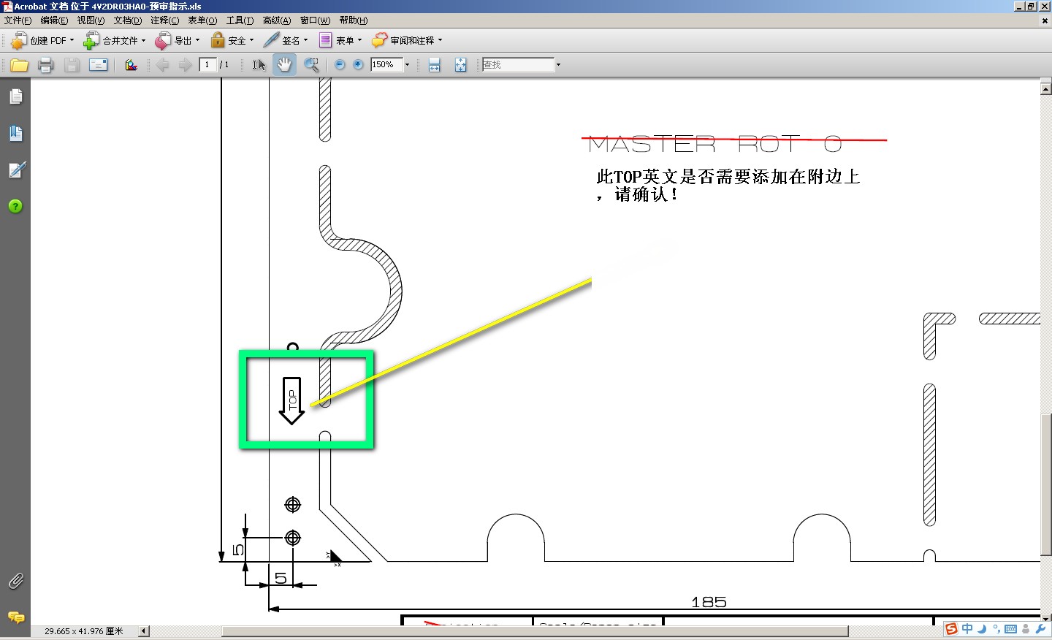This screenshot has width=1052, height=640.
Task: Click the color chart icon in toolbar
Action: (x=131, y=65)
